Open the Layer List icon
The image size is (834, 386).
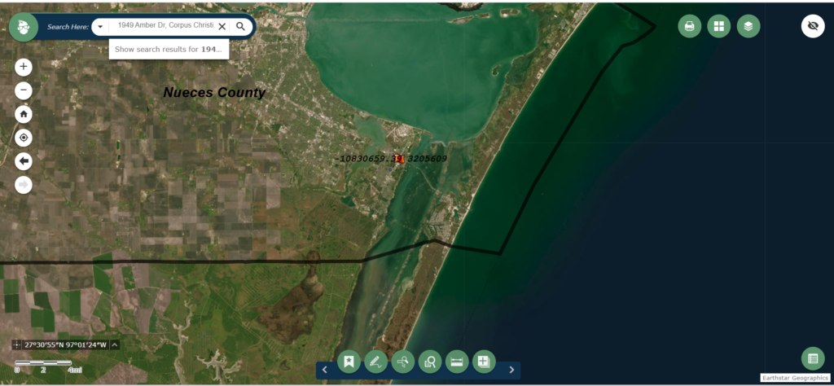[748, 26]
